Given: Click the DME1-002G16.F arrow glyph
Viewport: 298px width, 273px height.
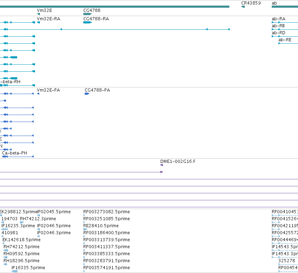Looking at the screenshot, I should coord(161,165).
